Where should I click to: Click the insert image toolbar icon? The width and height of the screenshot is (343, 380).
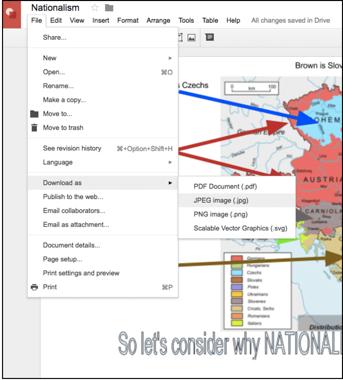tap(191, 37)
